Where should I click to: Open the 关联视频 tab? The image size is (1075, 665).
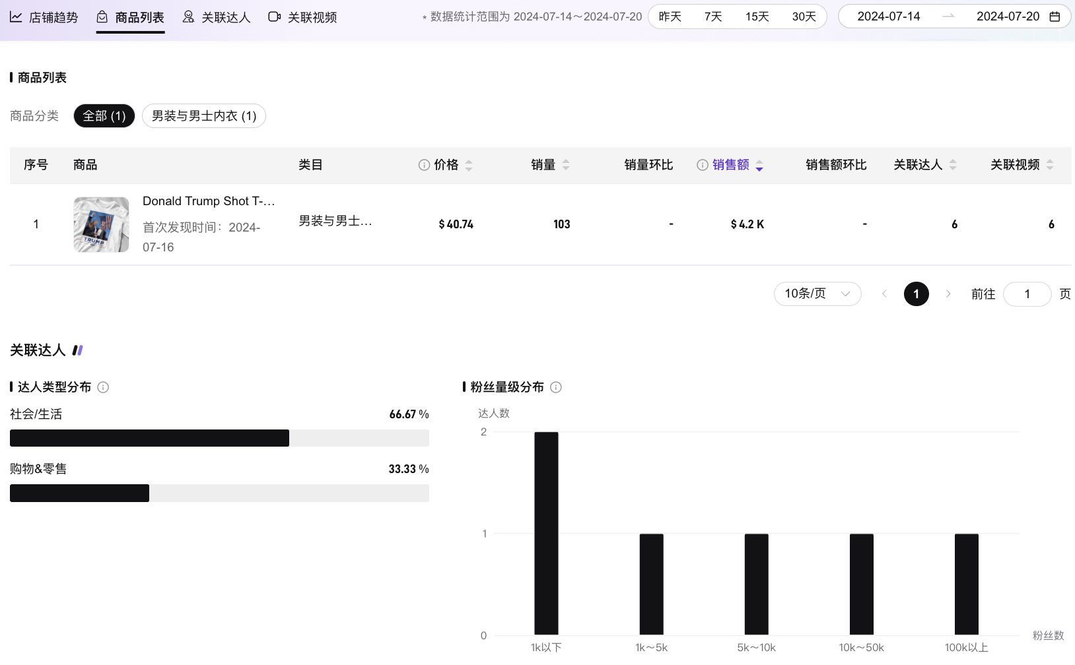303,17
